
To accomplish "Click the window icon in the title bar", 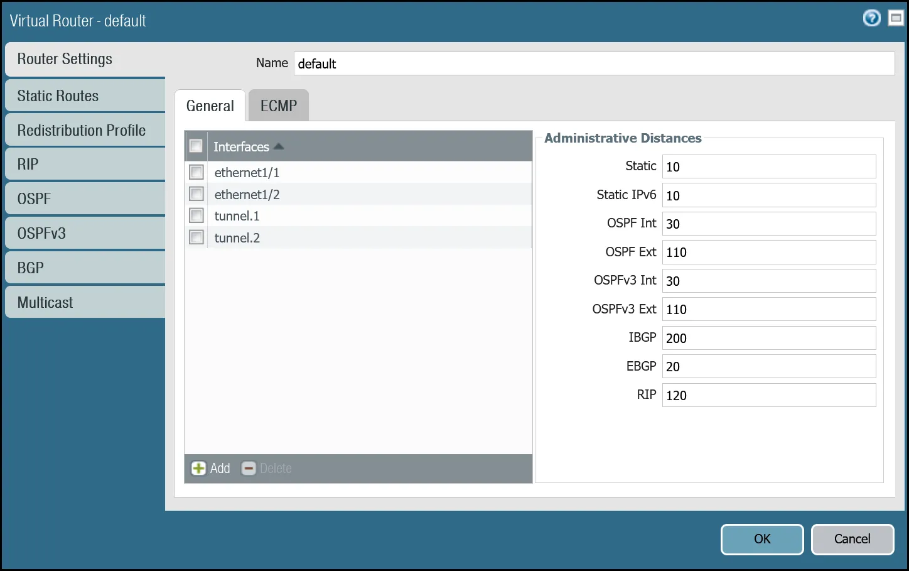I will click(896, 18).
